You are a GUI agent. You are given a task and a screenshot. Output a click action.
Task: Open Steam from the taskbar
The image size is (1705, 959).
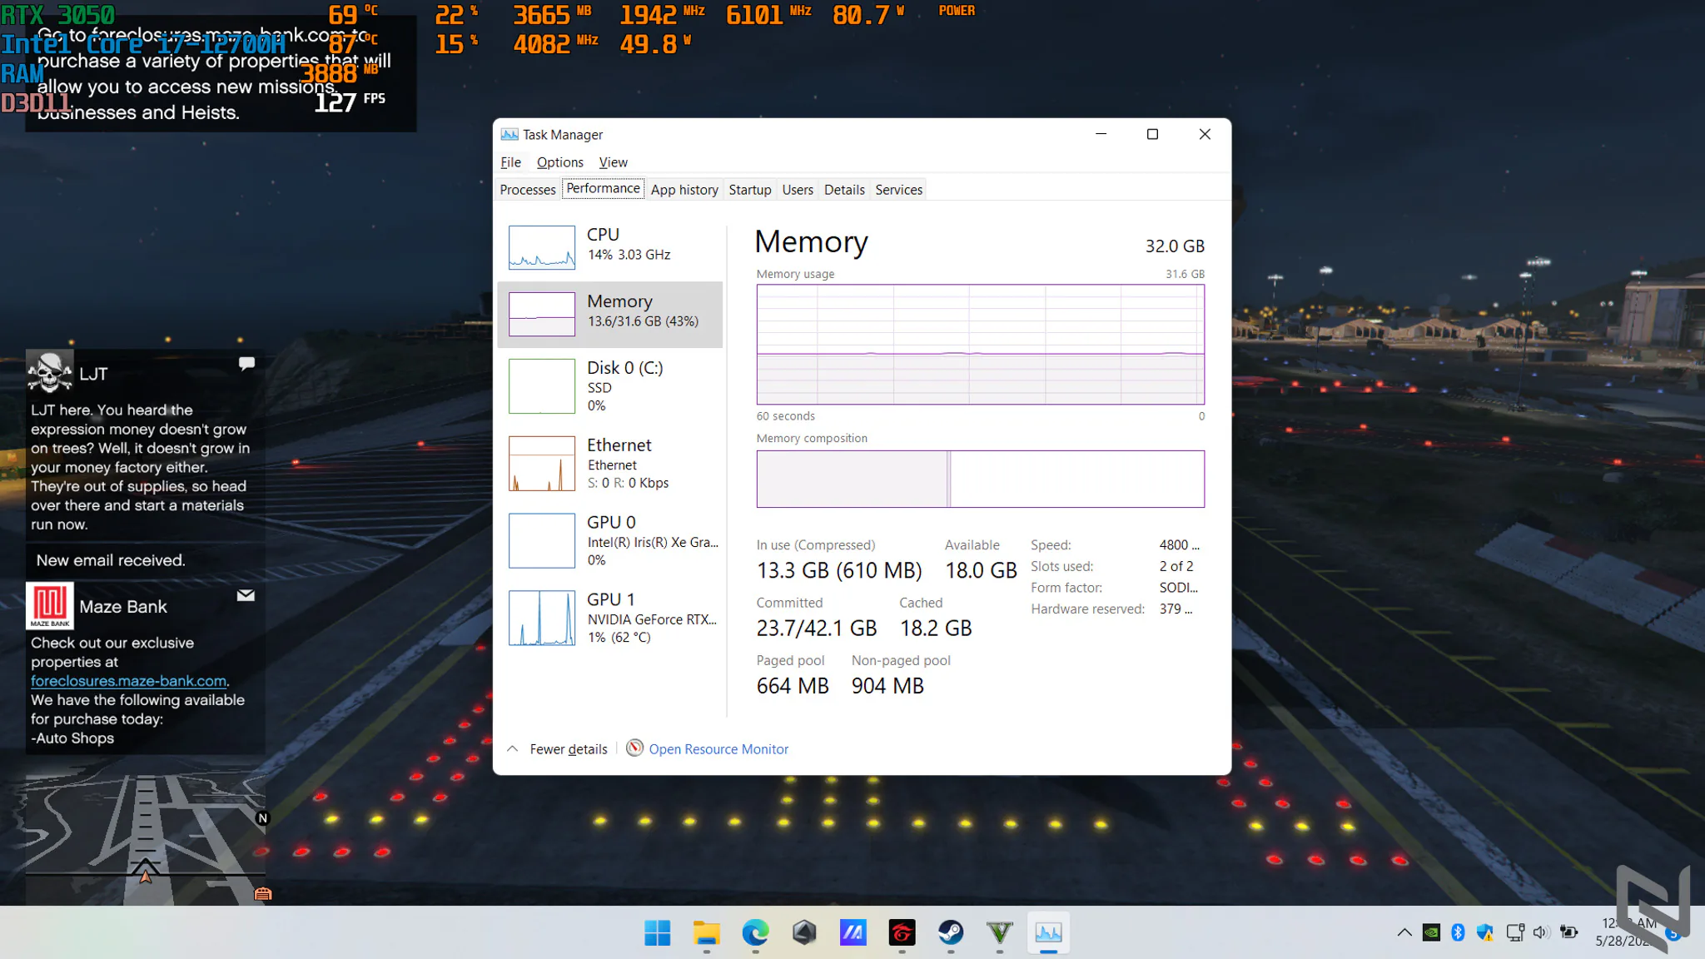(951, 932)
